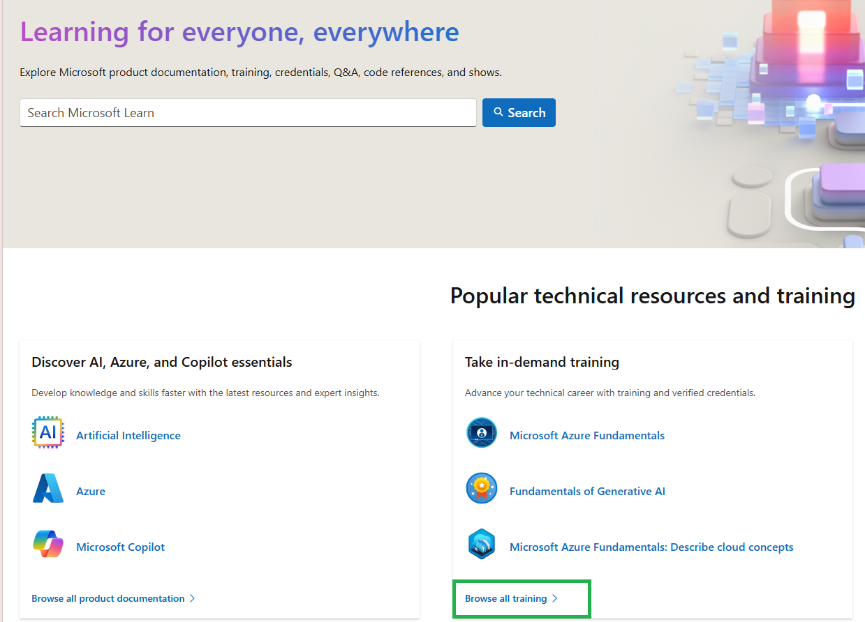Open the Artificial Intelligence link
This screenshot has height=622, width=865.
coord(128,435)
